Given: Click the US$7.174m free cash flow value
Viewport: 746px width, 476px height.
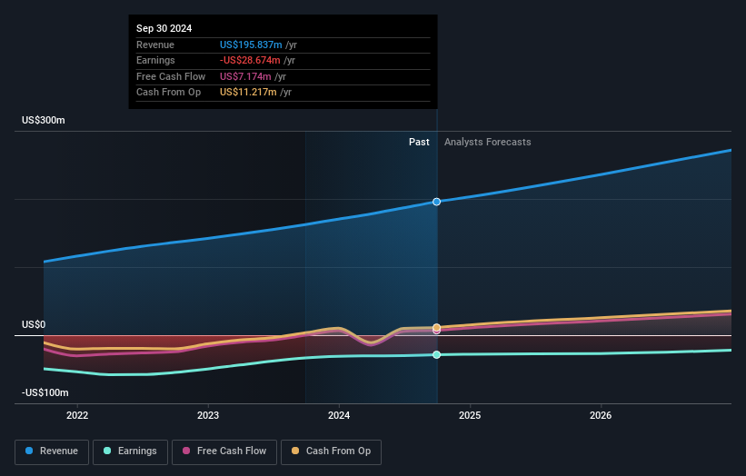Looking at the screenshot, I should click(245, 76).
